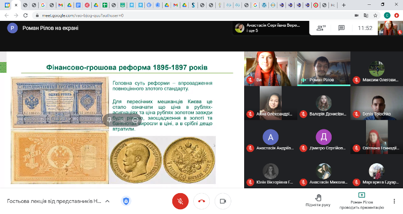Click the Chrome profile avatar icon
The image size is (403, 214).
click(x=386, y=16)
